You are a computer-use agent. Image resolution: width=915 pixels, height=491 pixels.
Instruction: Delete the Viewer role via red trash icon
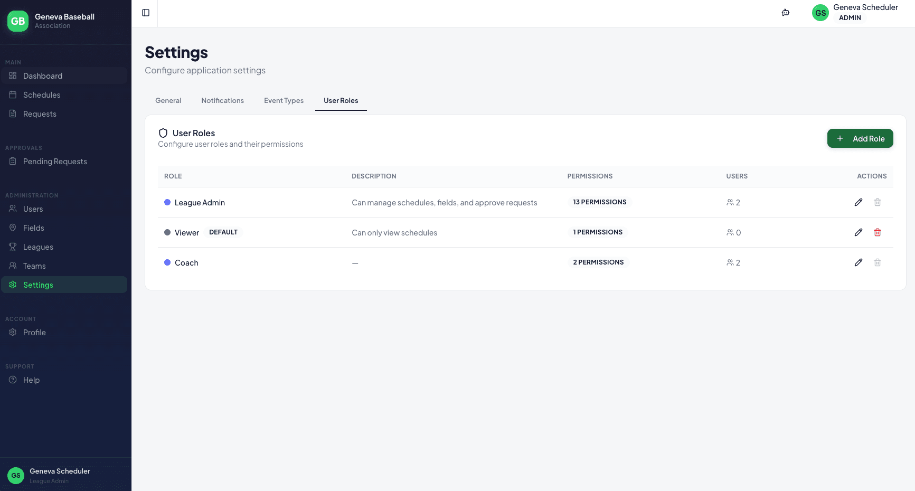coord(878,232)
